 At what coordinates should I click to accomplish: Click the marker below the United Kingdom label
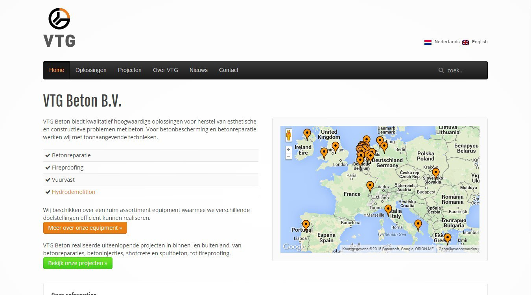336,148
